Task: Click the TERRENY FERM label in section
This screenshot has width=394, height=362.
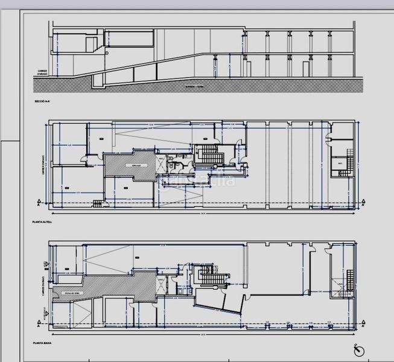Action: click(x=195, y=87)
